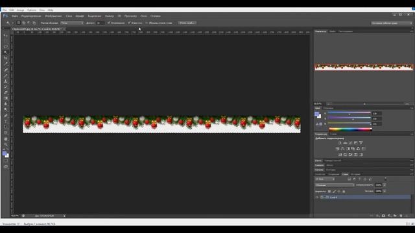Click the Refine Edge button
Image resolution: width=415 pixels, height=233 pixels.
click(187, 23)
